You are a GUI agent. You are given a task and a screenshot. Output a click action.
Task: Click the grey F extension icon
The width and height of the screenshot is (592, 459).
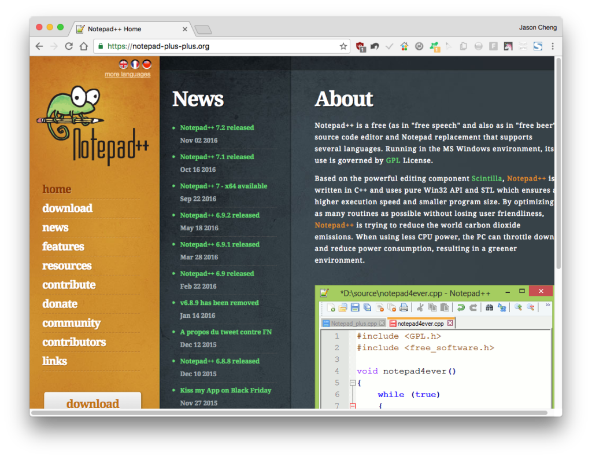pos(493,46)
